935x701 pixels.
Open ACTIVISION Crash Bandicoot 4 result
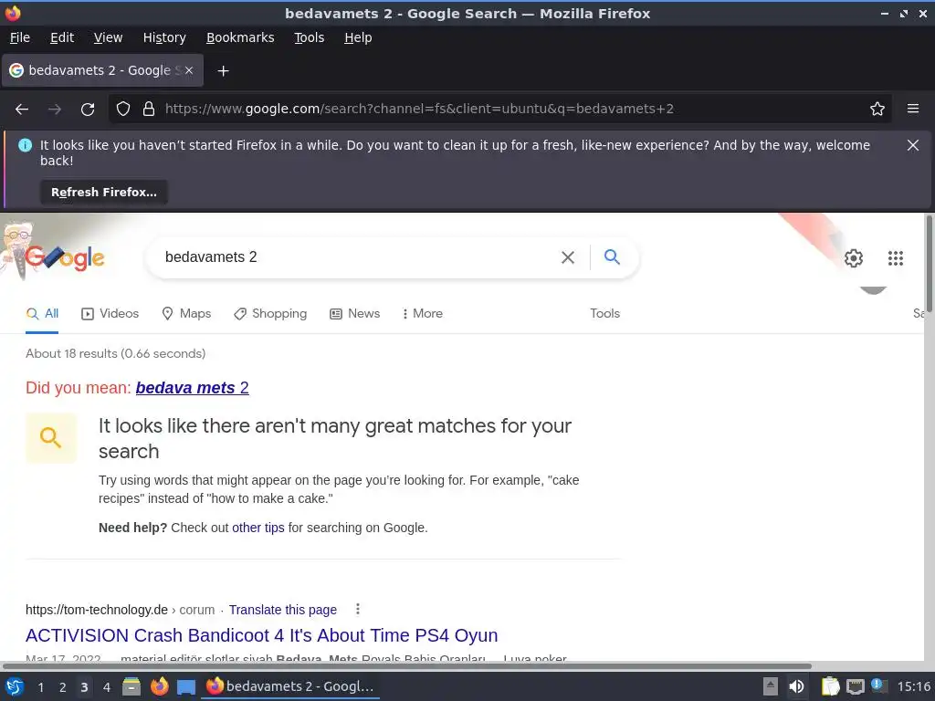click(261, 635)
